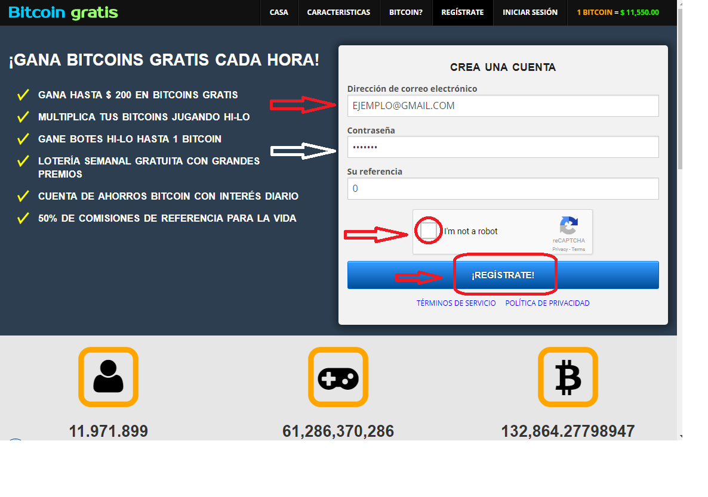Click the LOTERÍA SEMANAL GRATUITA feature text
The height and width of the screenshot is (497, 708).
149,167
